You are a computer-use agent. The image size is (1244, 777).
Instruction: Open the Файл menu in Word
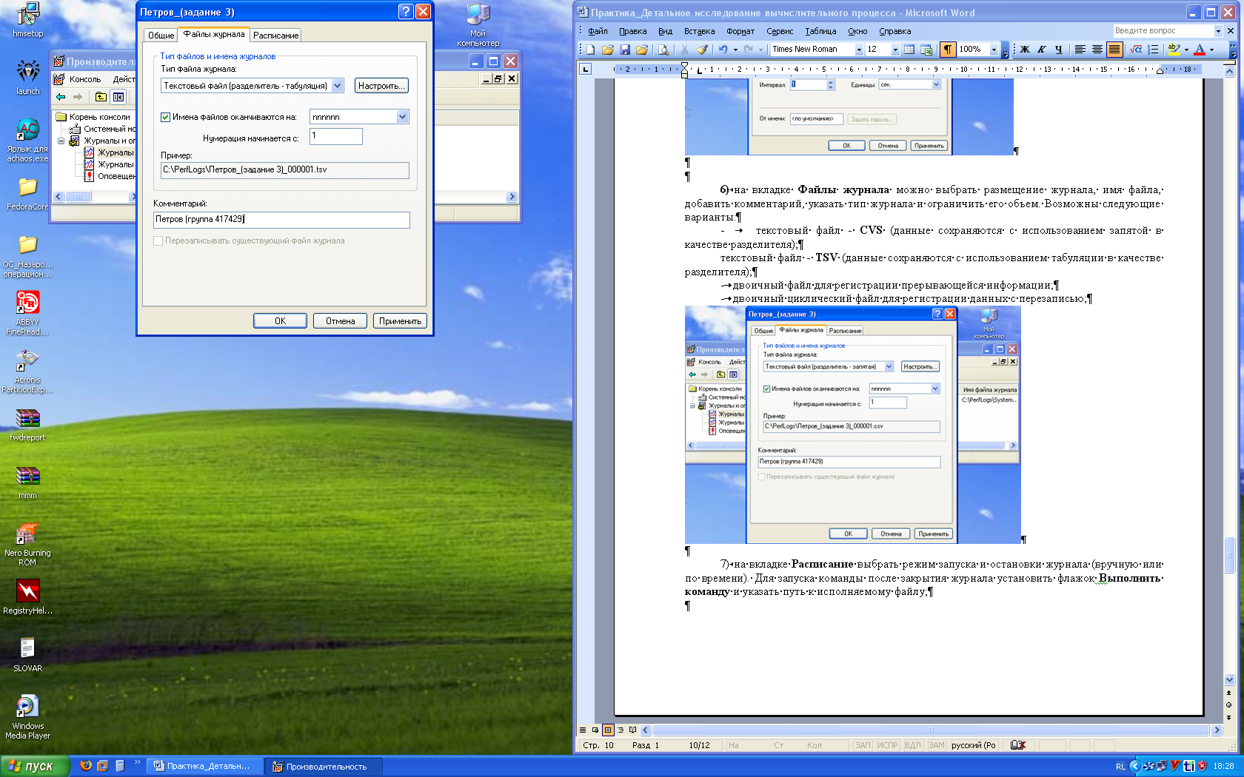pyautogui.click(x=598, y=31)
